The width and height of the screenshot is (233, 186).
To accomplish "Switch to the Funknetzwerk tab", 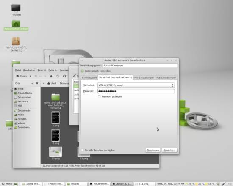I will 89,78.
